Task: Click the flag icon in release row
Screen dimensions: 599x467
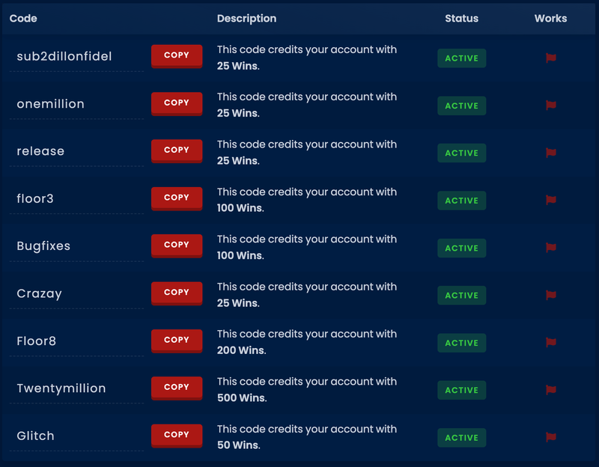Action: (551, 153)
